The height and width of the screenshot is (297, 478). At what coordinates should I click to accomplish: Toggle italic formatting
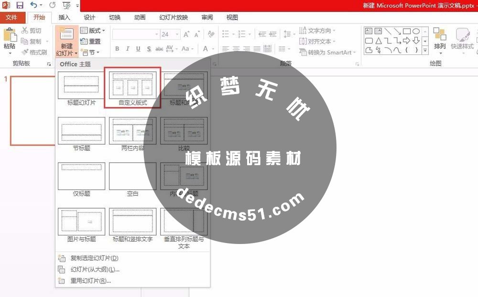(127, 49)
